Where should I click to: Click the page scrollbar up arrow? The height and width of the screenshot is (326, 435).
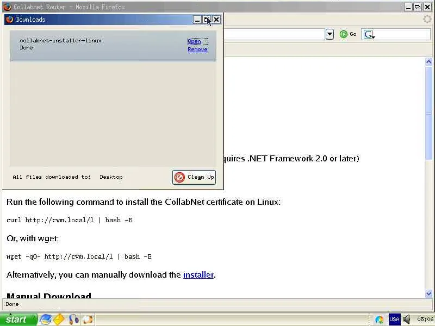coord(428,61)
